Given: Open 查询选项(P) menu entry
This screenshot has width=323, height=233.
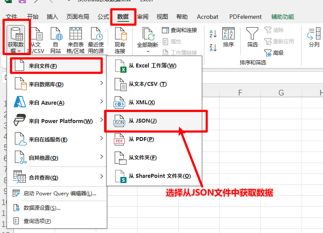Looking at the screenshot, I should (x=56, y=221).
